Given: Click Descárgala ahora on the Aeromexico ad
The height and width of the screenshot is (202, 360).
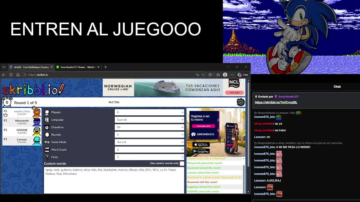Looking at the screenshot, I should click(x=203, y=126).
